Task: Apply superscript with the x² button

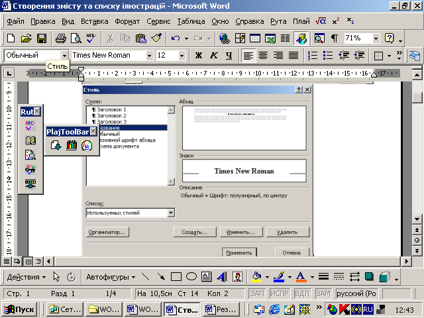Action: tap(336, 21)
